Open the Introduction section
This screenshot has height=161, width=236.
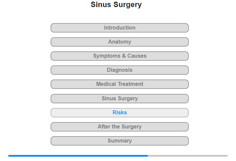tap(120, 28)
